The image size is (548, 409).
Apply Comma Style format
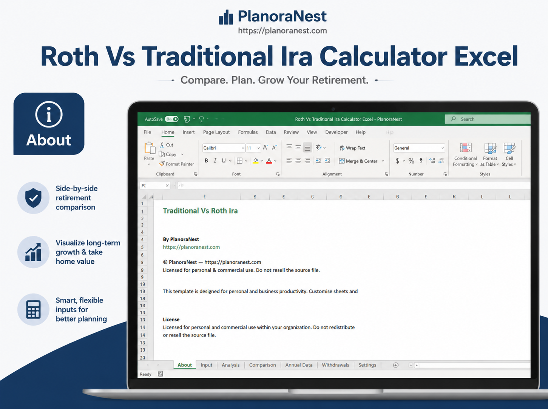pos(421,160)
